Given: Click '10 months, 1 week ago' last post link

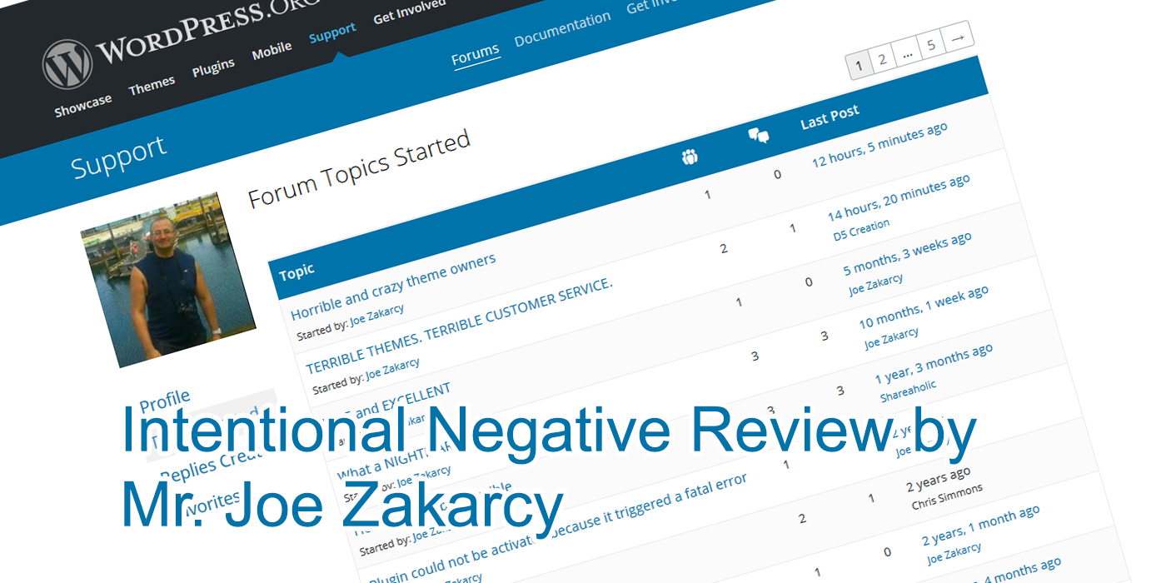Looking at the screenshot, I should pos(924,306).
